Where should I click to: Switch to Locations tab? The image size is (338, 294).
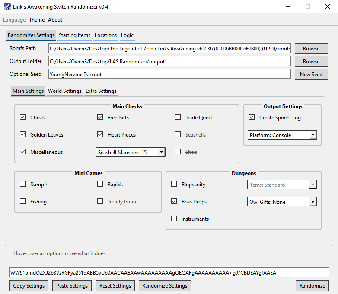(x=105, y=35)
